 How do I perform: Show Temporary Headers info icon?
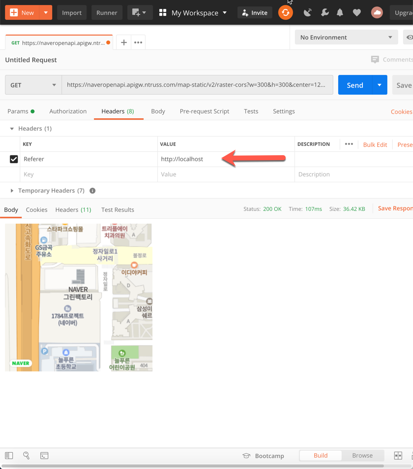(x=92, y=191)
